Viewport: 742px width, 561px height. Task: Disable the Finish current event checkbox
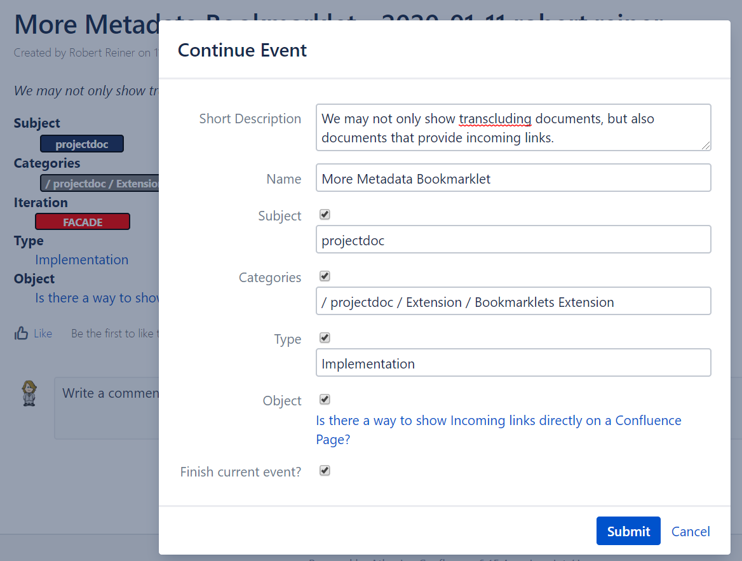click(x=325, y=471)
